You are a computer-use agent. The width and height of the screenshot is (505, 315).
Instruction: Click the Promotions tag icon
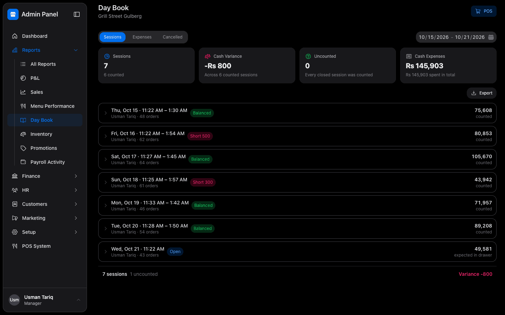[23, 148]
